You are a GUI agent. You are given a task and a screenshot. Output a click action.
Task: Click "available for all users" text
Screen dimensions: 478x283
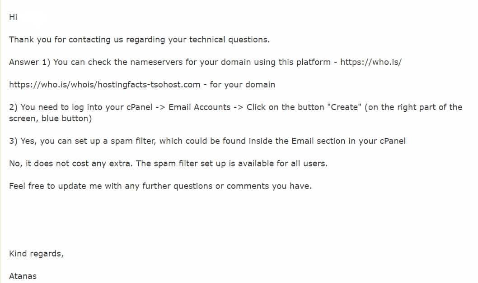282,164
